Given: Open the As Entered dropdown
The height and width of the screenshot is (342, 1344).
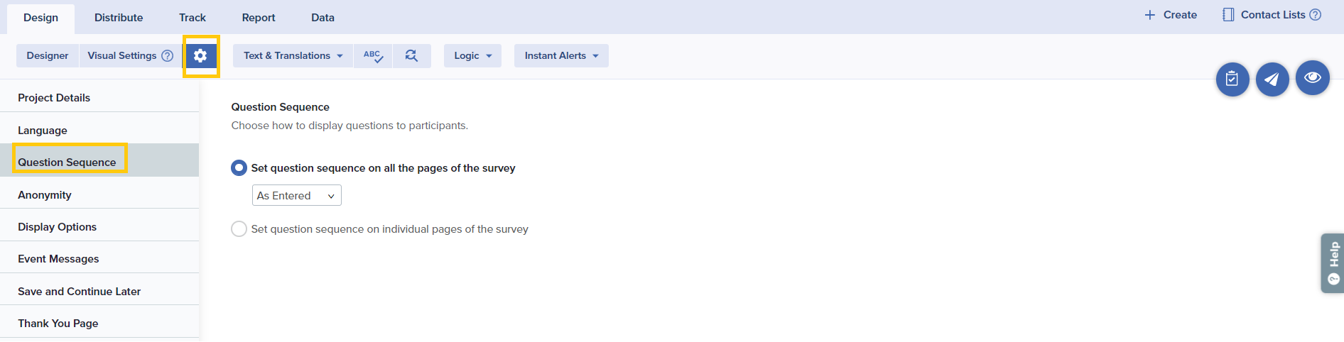Looking at the screenshot, I should click(296, 196).
